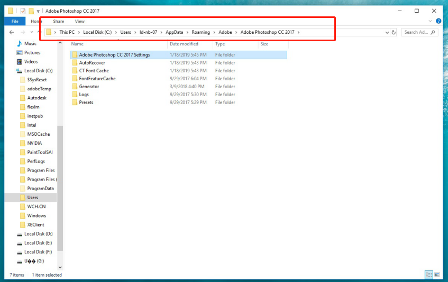This screenshot has width=448, height=282.
Task: Click 'Local Disk (C:)' in address path
Action: pos(97,32)
